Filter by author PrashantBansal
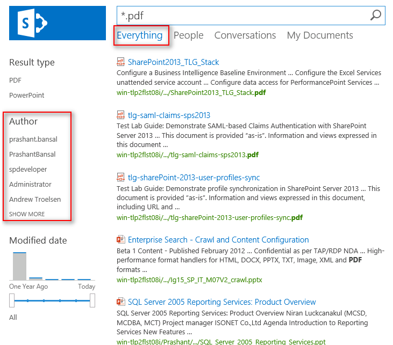Image resolution: width=393 pixels, height=345 pixels. pos(32,154)
